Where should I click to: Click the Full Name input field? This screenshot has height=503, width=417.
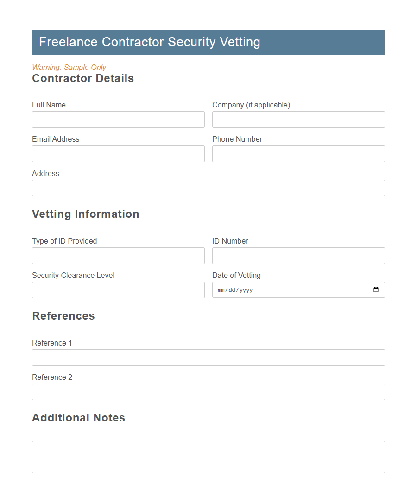(x=118, y=119)
